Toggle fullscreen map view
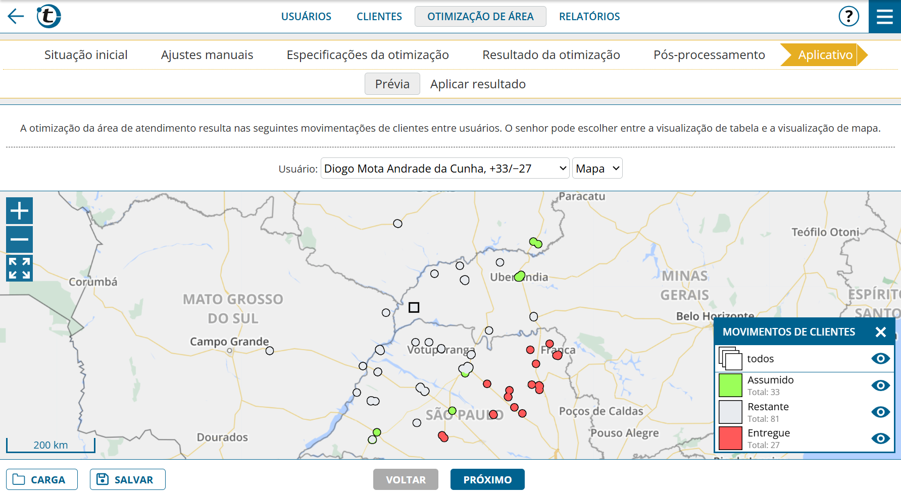The height and width of the screenshot is (496, 901). 19,268
